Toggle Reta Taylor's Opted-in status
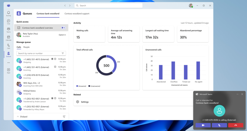 tap(62, 35)
